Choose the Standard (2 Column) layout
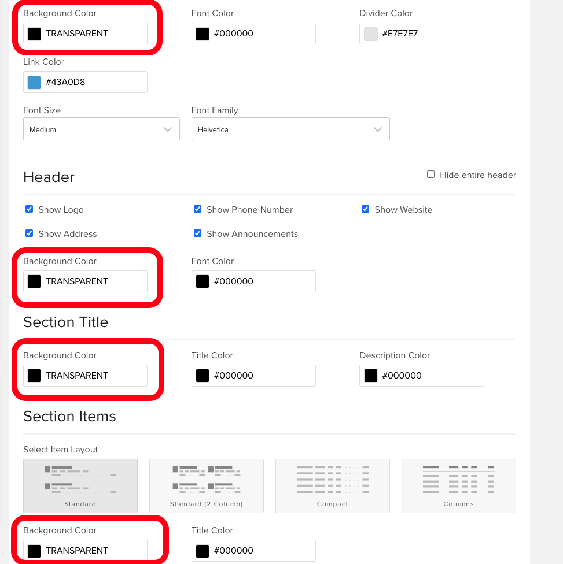 tap(207, 485)
